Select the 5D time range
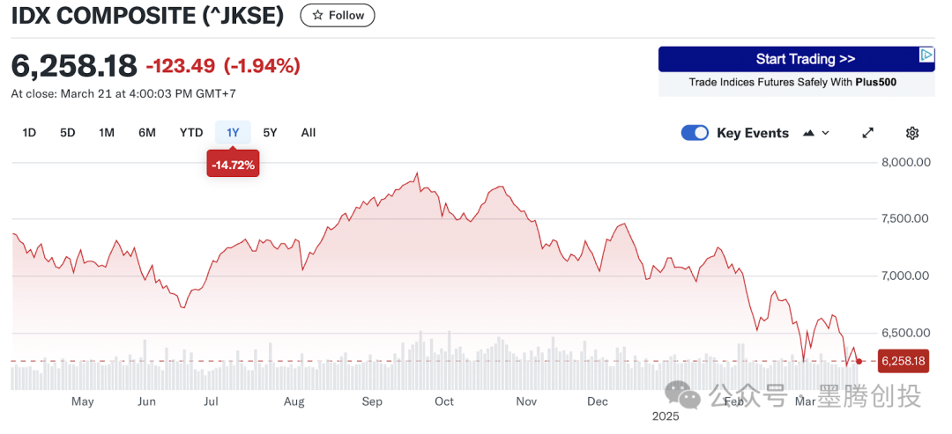This screenshot has height=434, width=952. [68, 133]
